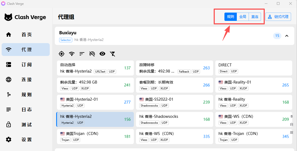This screenshot has height=151, width=297.
Task: Click the Clash Verge title bar text
Action: click(15, 3)
